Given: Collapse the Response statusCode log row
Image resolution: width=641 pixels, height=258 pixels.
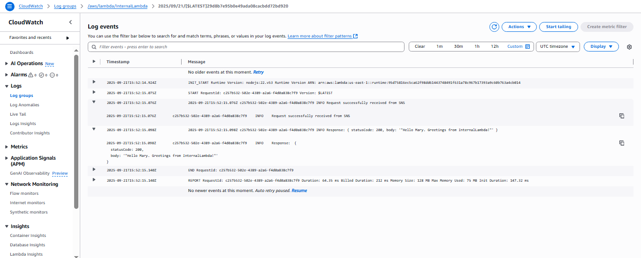Looking at the screenshot, I should click(94, 129).
